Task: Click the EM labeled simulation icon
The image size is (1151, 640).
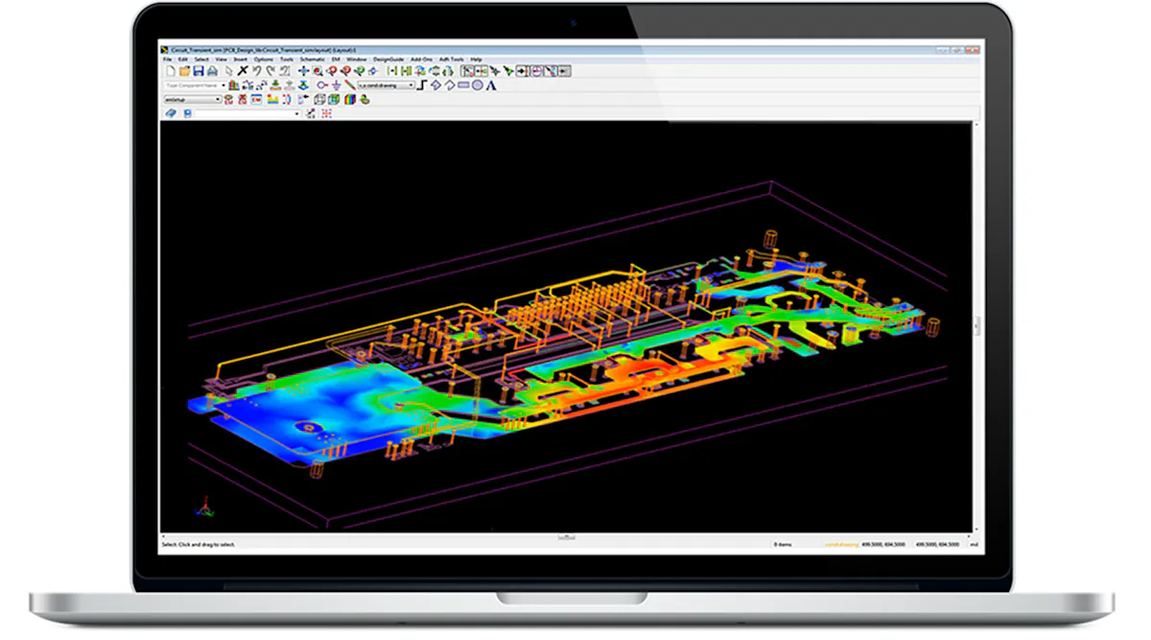Action: point(257,99)
